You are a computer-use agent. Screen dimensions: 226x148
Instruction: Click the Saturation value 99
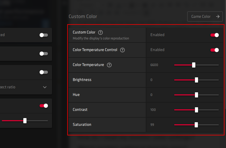pos(152,125)
